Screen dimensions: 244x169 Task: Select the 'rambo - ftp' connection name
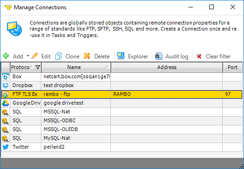point(57,94)
